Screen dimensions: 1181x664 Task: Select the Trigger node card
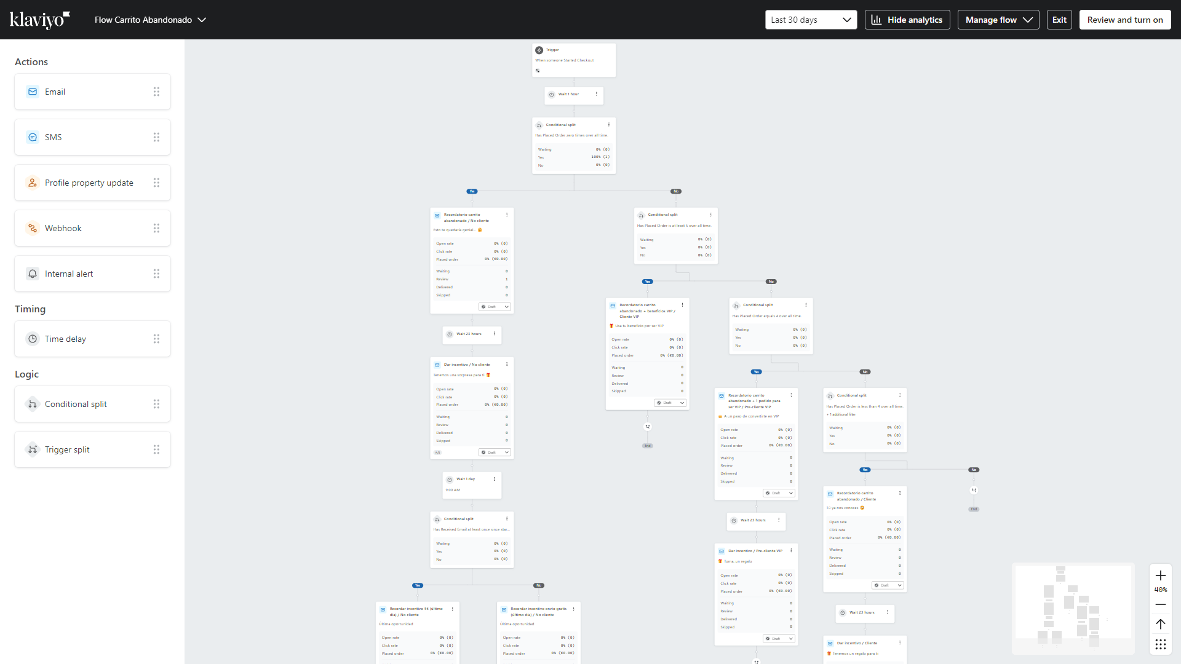(x=573, y=60)
